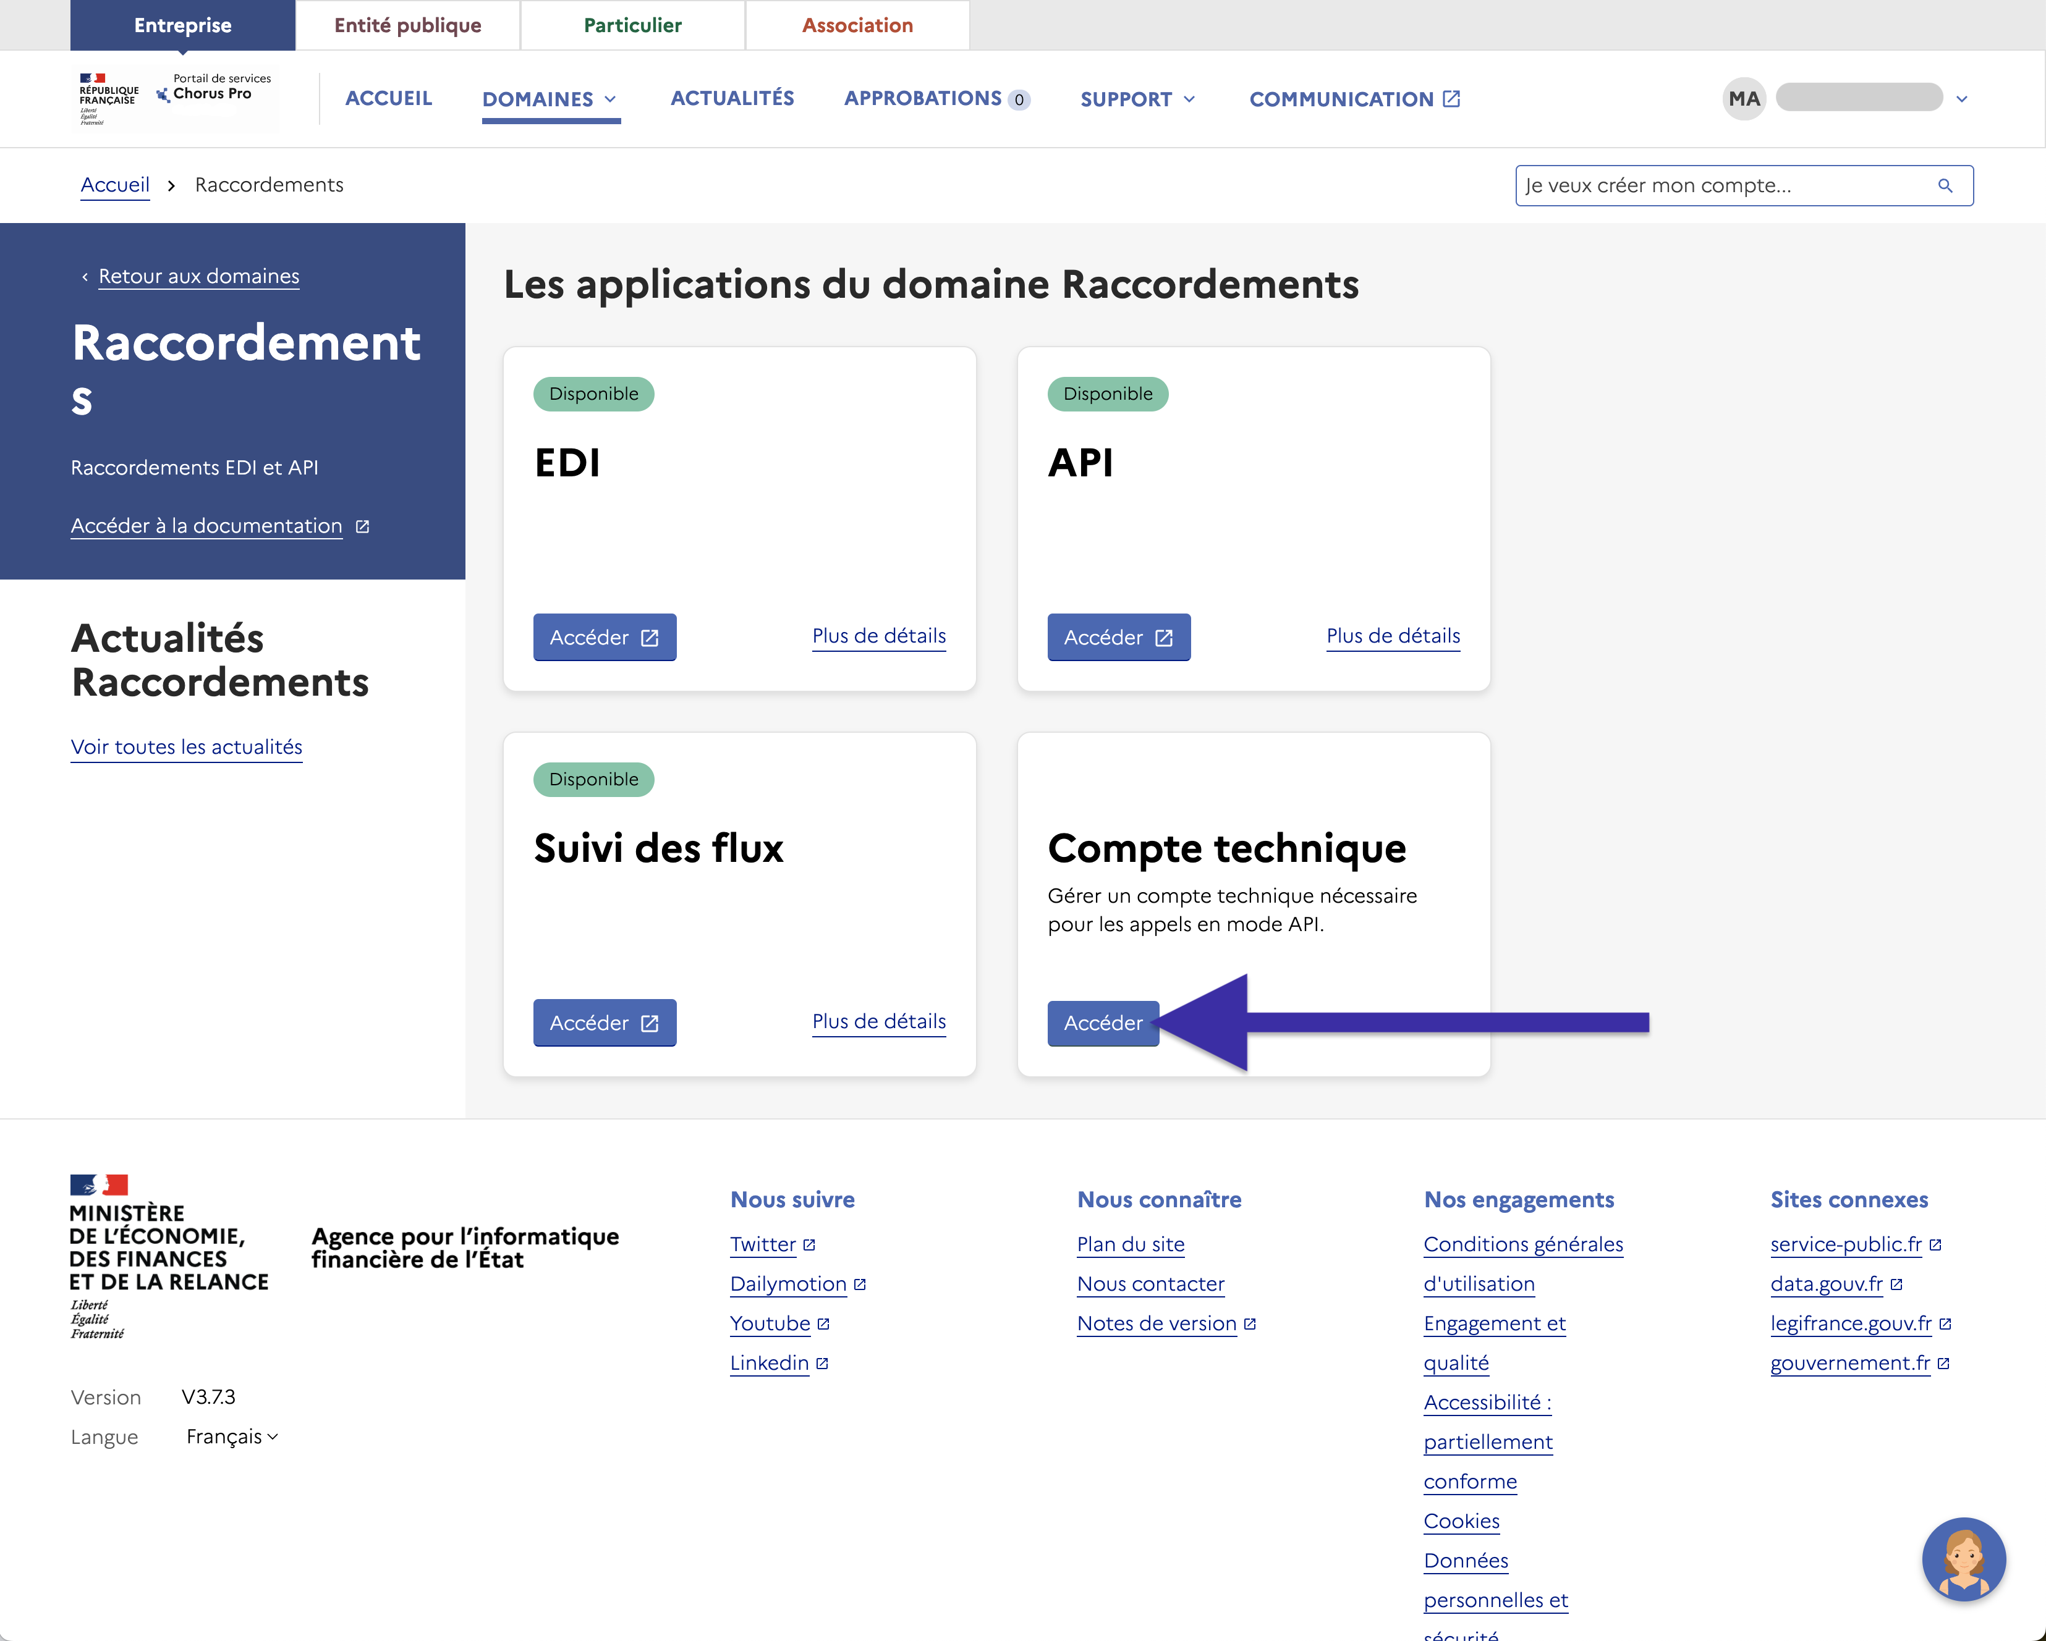Open Conditions générales d'utilisation link
Image resolution: width=2046 pixels, height=1641 pixels.
(1523, 1265)
